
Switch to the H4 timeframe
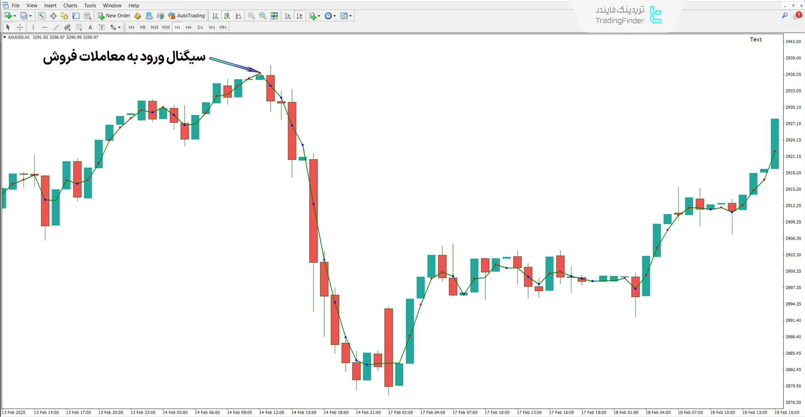click(188, 27)
